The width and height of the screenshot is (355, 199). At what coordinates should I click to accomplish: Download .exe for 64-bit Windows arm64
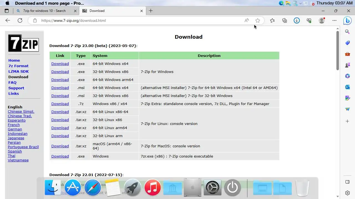60,80
